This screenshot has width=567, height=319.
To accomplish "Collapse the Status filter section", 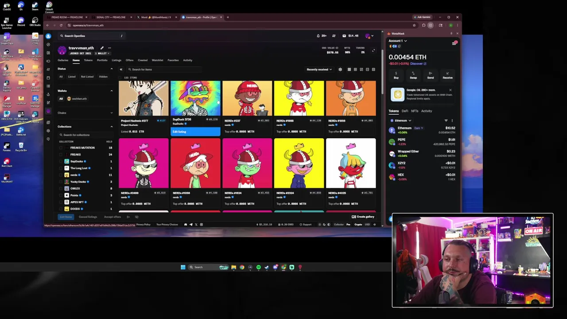I will (x=111, y=69).
